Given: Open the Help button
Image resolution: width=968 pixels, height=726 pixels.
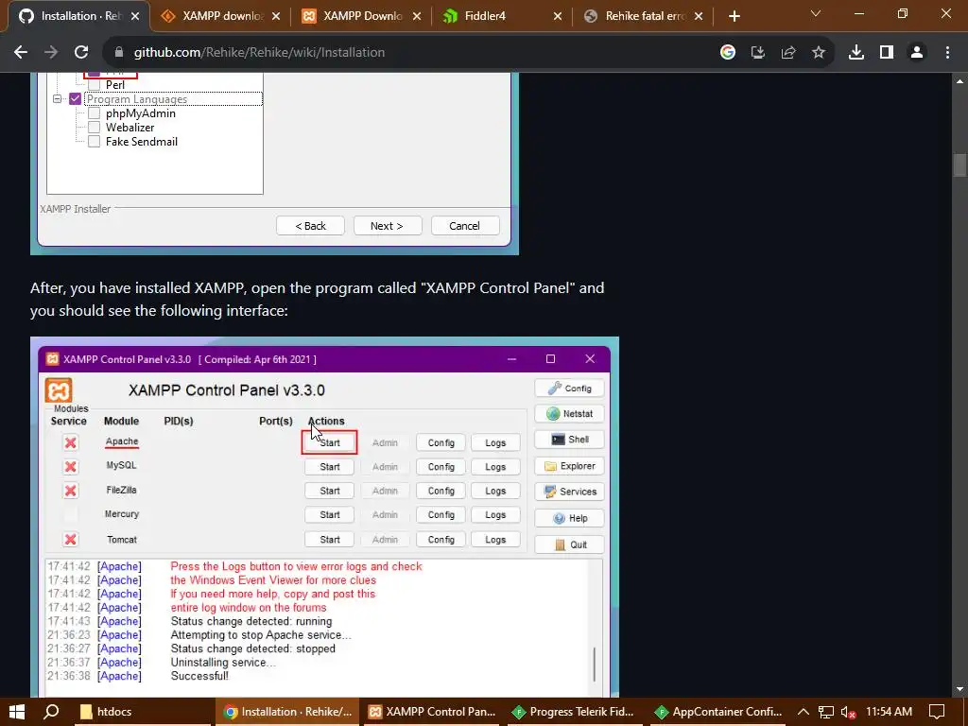Looking at the screenshot, I should (x=569, y=519).
